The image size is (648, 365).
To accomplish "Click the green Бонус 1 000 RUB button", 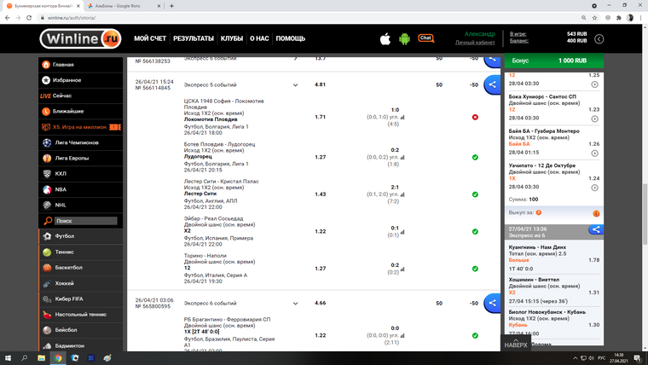I will click(553, 61).
